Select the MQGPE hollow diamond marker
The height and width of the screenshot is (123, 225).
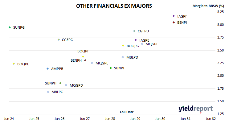(x=92, y=63)
